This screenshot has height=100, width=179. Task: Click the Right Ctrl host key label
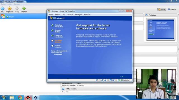[126, 80]
